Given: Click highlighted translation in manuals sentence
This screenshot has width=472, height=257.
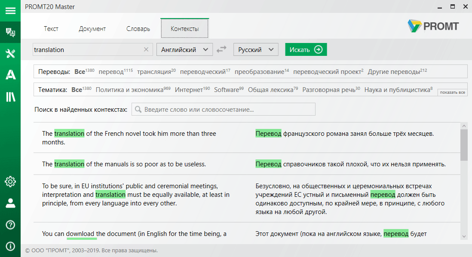Looking at the screenshot, I should (69, 164).
